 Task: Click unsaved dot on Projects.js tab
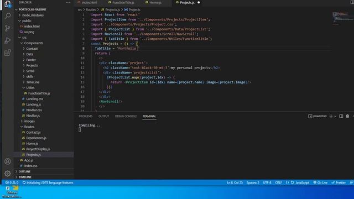199,2
